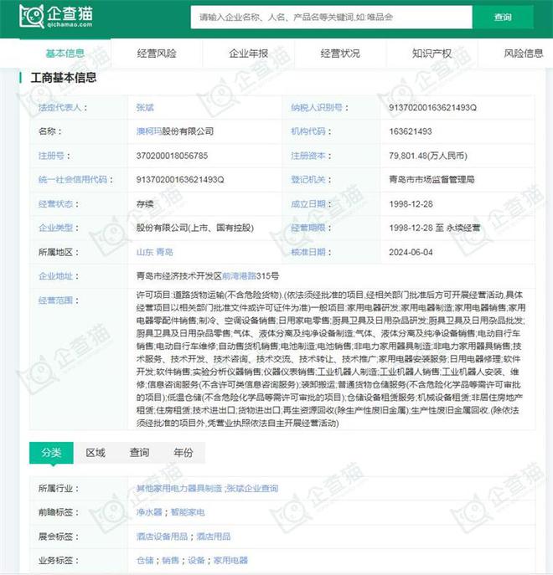
Task: Select registered capital 79,801.48(万人民币)
Action: point(428,156)
